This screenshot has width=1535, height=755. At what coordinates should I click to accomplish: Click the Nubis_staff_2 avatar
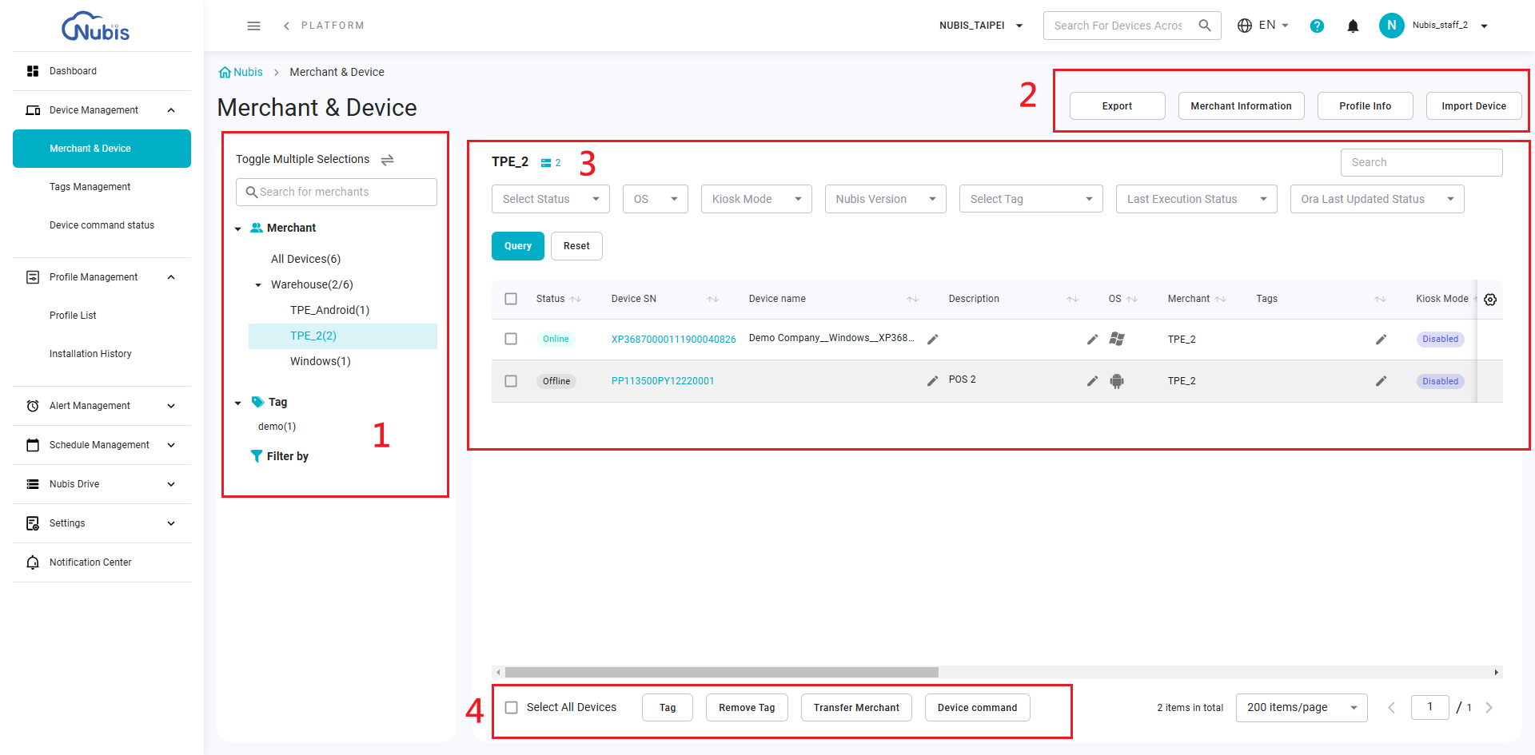(x=1391, y=26)
